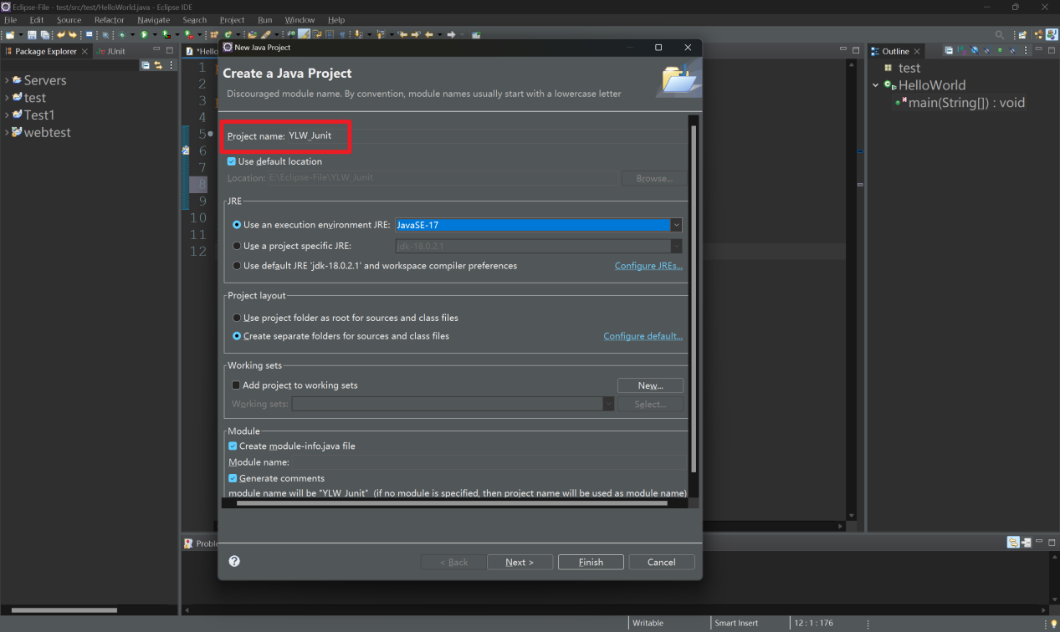The height and width of the screenshot is (632, 1060).
Task: Click the Configure default... link
Action: pyautogui.click(x=643, y=336)
